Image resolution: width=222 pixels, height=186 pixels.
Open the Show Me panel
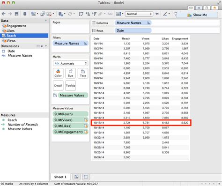[197, 15]
